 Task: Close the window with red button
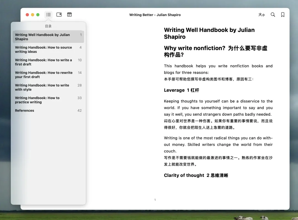coord(27,15)
